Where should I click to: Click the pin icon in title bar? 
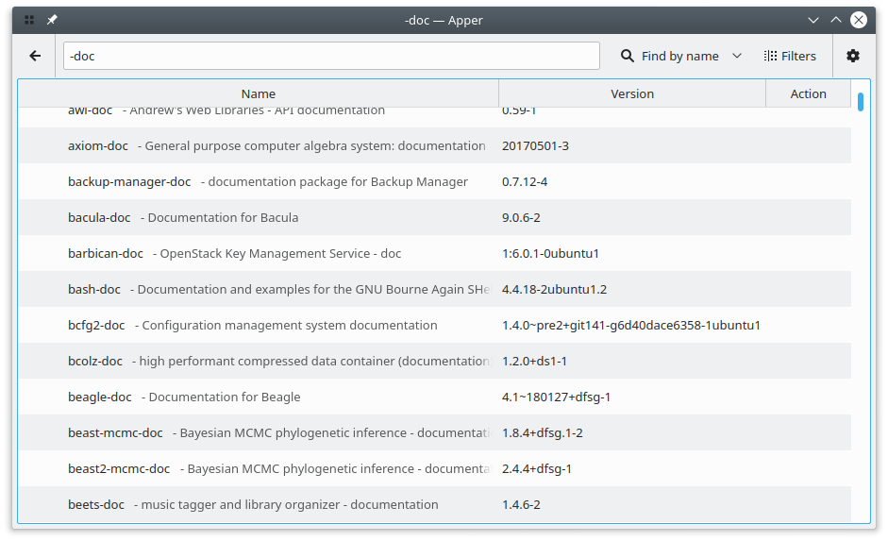tap(52, 19)
